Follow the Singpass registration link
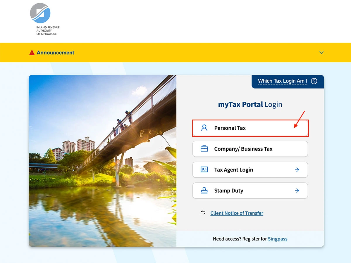The width and height of the screenshot is (351, 263). point(278,239)
